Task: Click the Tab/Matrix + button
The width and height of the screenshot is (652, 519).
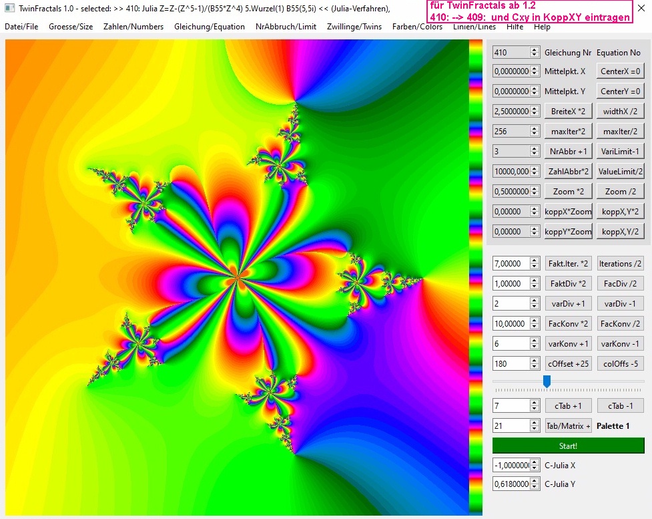Action: [568, 425]
